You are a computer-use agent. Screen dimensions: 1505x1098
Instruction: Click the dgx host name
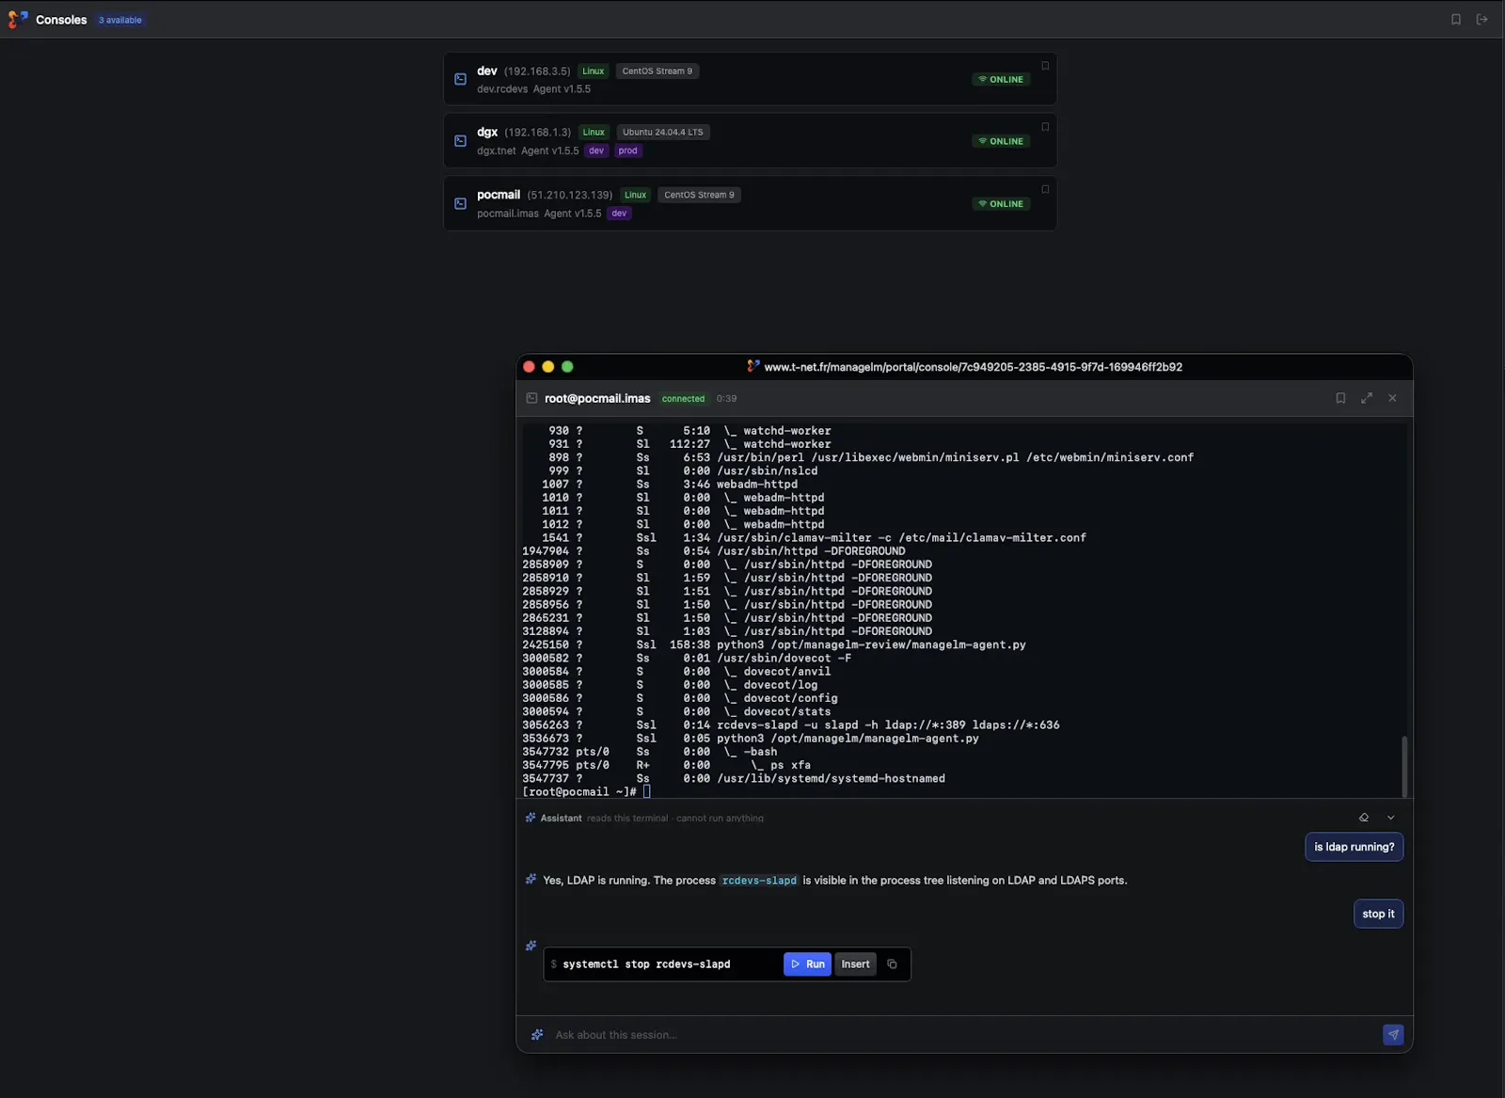pos(487,132)
